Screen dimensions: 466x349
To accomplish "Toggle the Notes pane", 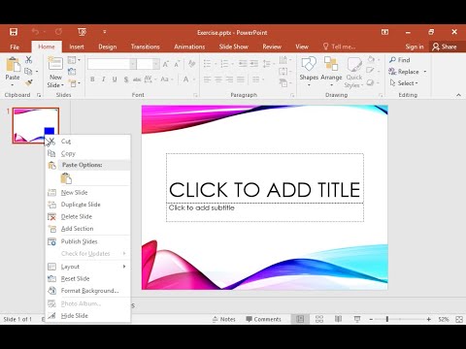I will point(224,319).
